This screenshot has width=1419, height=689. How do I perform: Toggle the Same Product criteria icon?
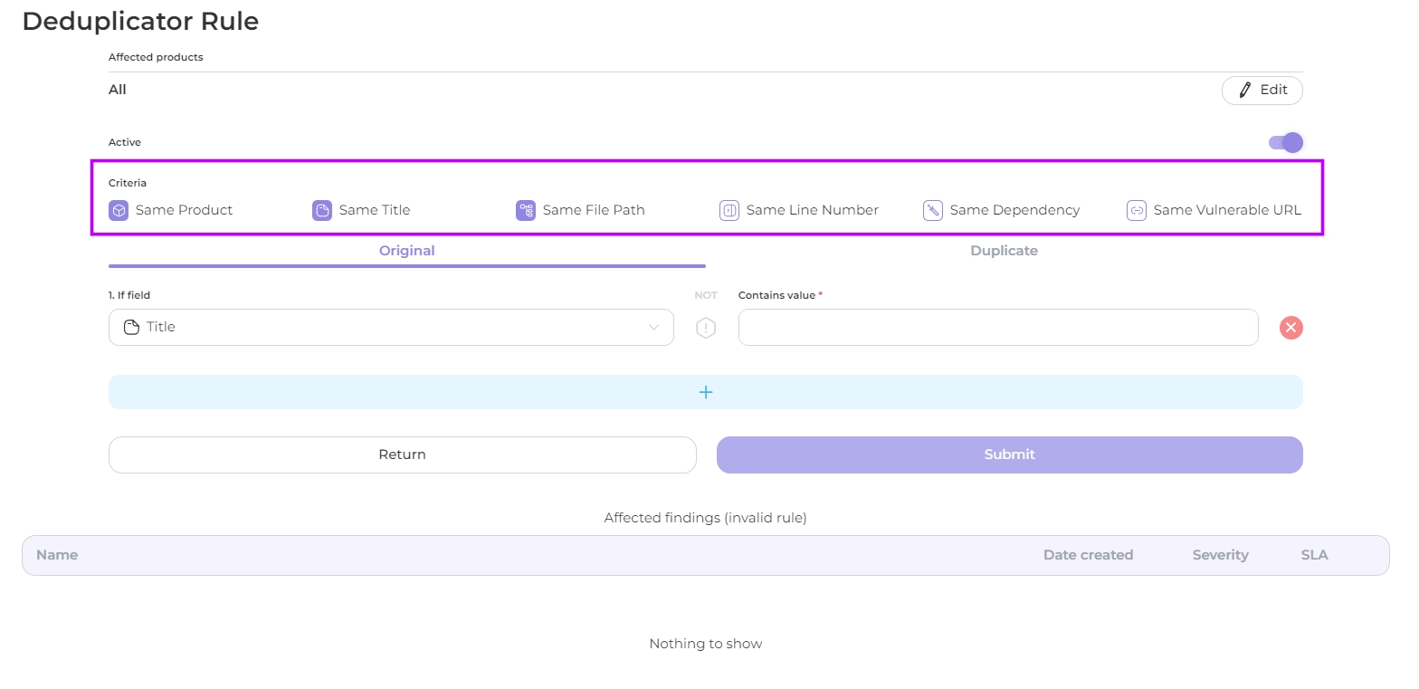119,210
